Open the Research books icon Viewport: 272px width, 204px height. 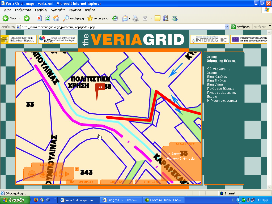pyautogui.click(x=166, y=18)
